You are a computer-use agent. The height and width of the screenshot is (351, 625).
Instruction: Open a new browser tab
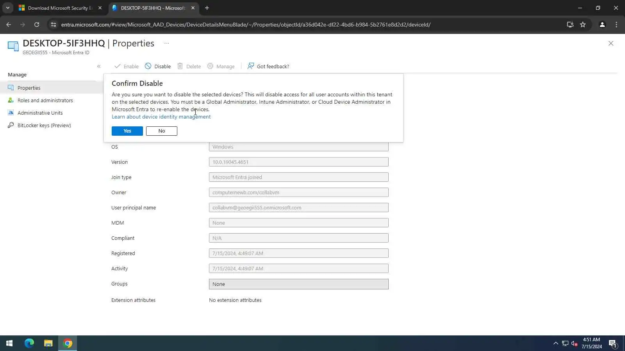(x=207, y=8)
